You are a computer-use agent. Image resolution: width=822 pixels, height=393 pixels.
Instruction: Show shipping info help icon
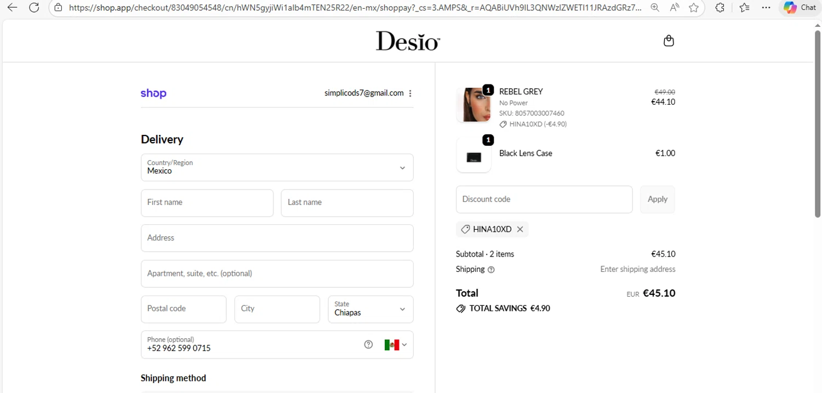[491, 270]
